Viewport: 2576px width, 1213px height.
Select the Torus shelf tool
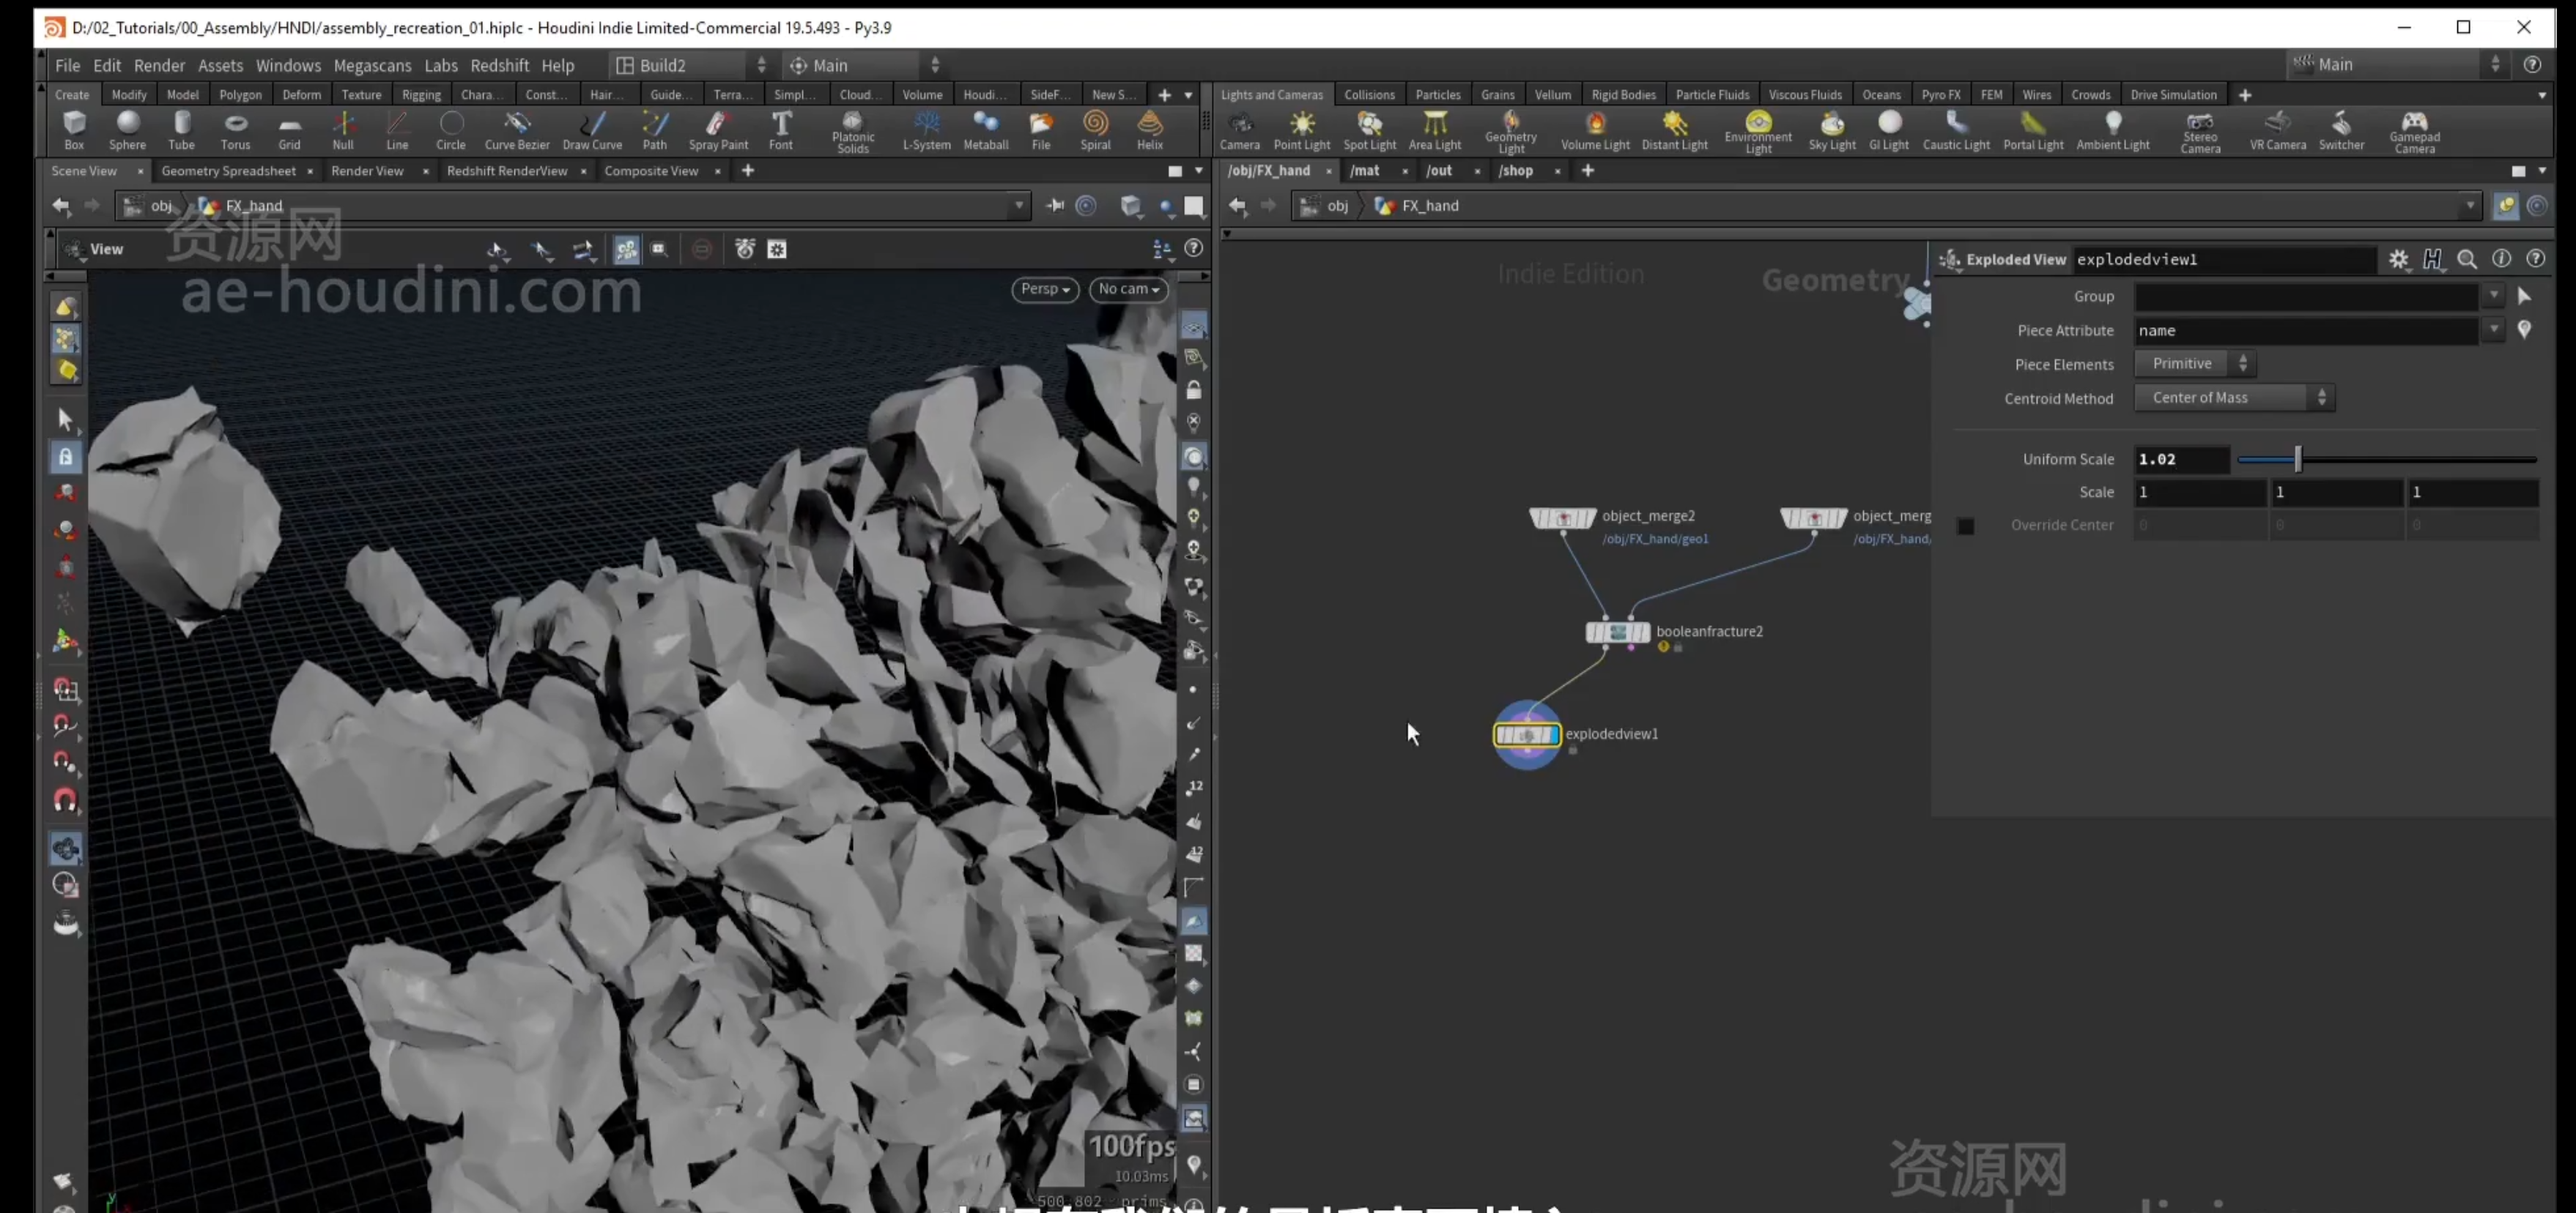235,130
